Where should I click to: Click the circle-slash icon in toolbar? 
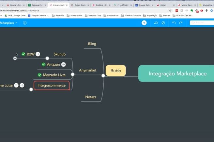163,23
